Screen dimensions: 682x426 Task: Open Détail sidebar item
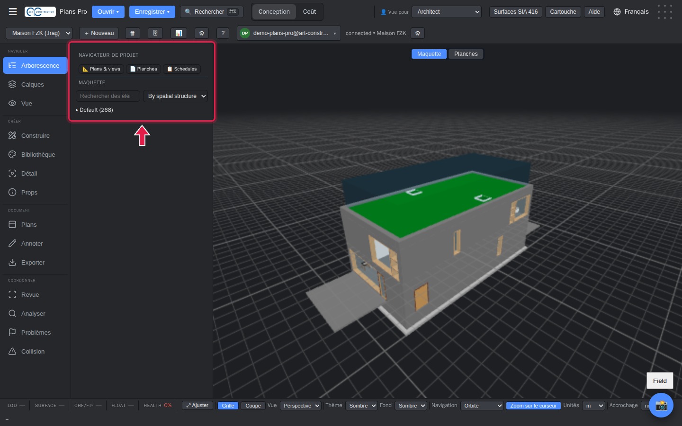[x=35, y=174]
